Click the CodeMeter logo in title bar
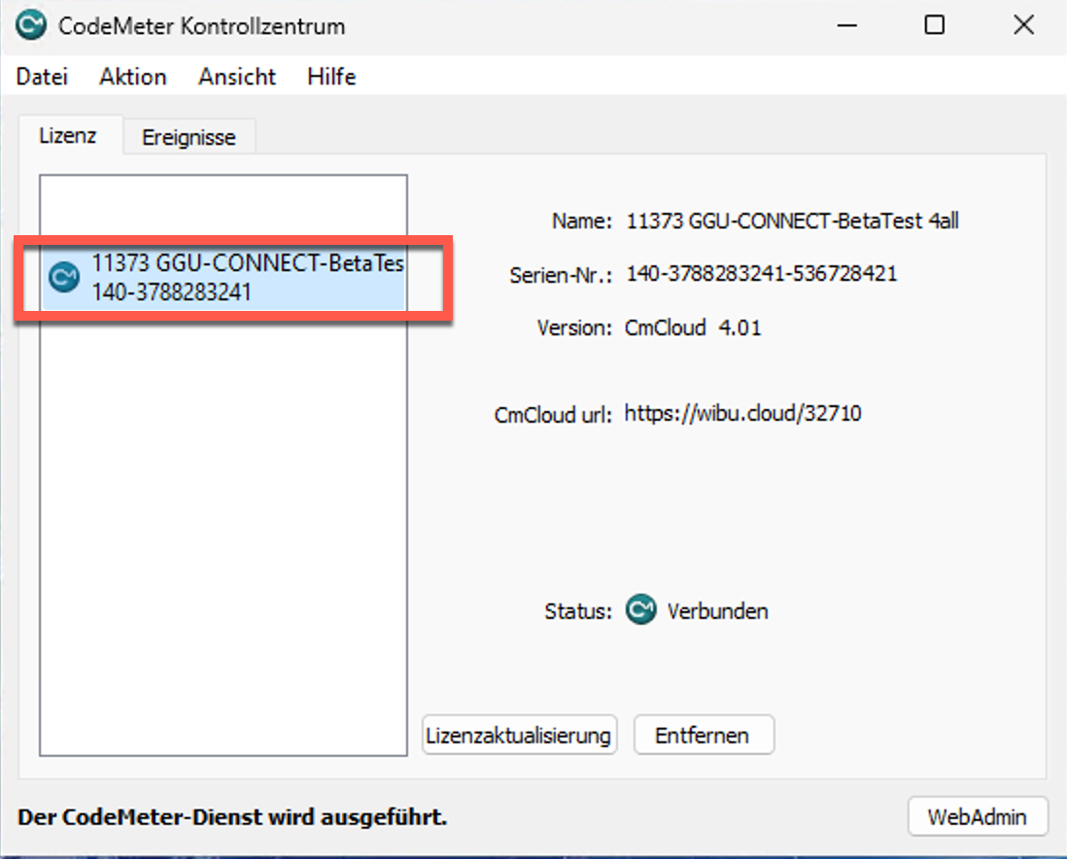The height and width of the screenshot is (859, 1067). coord(31,26)
